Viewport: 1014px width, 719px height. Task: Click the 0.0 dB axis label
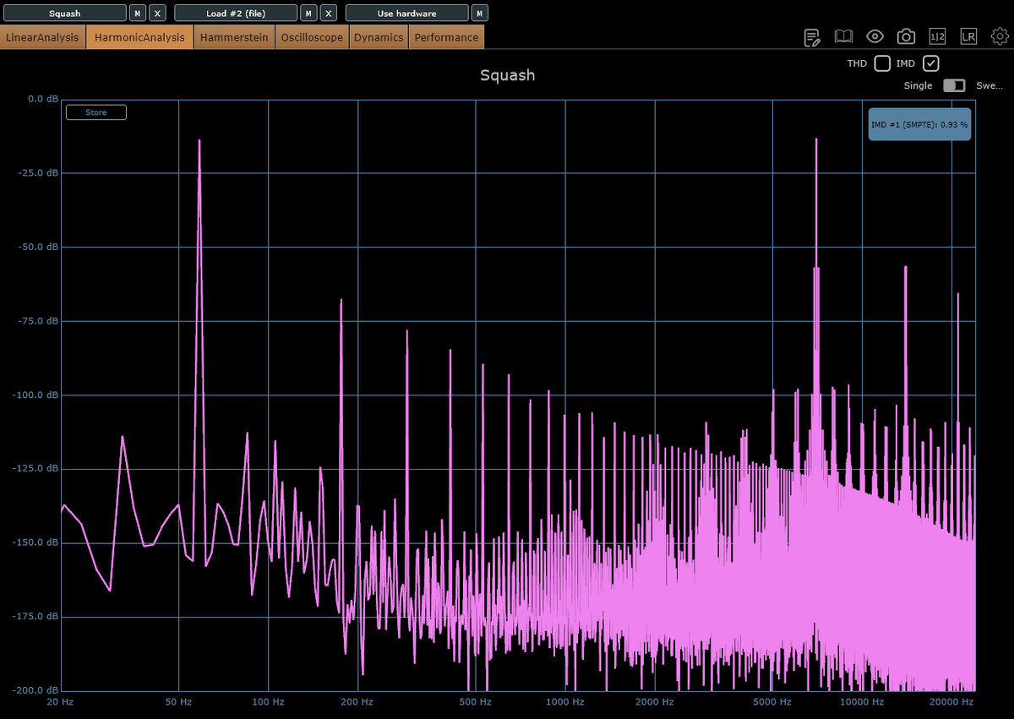click(x=42, y=99)
